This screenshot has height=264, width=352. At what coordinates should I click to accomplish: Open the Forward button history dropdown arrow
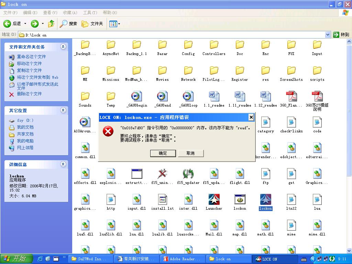[43, 24]
